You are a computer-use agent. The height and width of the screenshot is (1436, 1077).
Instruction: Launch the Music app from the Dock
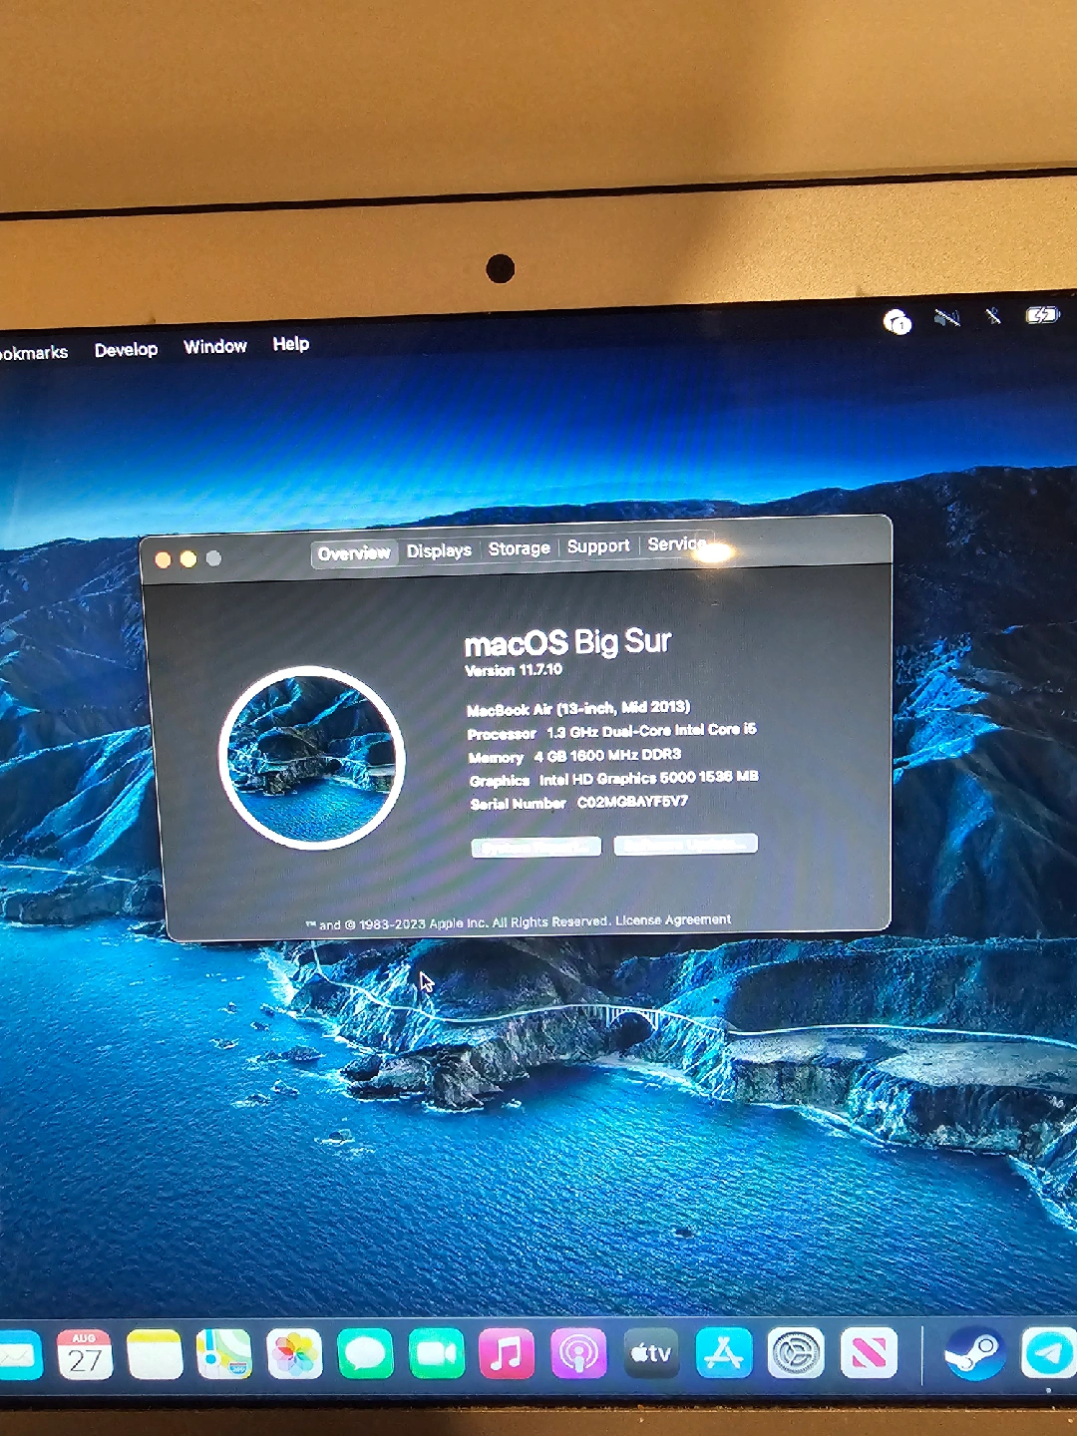pyautogui.click(x=507, y=1354)
